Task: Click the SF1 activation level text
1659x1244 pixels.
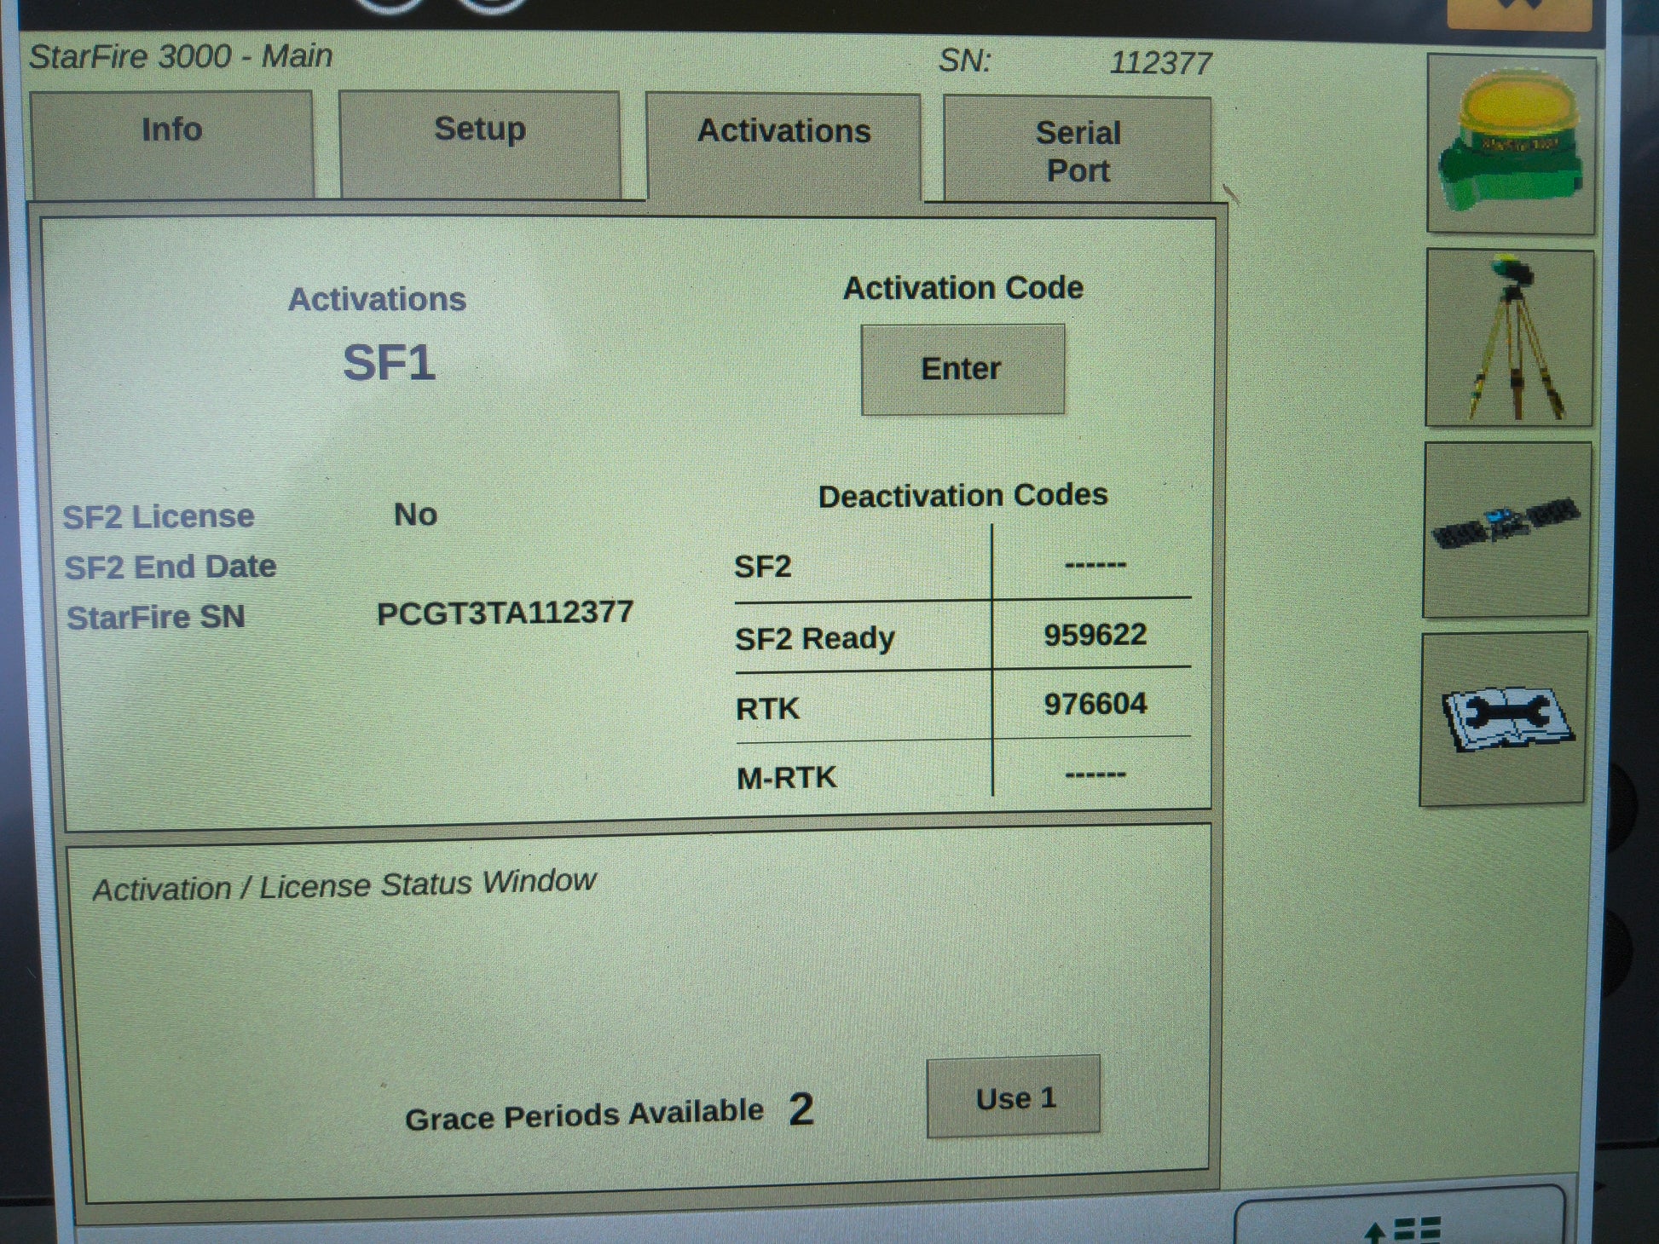Action: coord(390,363)
